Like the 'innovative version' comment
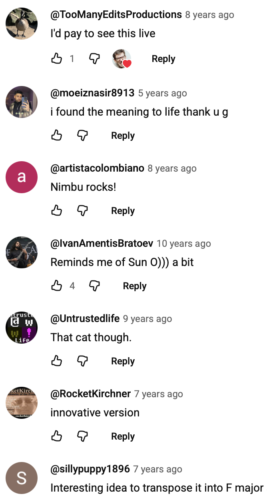This screenshot has height=504, width=267. [57, 436]
